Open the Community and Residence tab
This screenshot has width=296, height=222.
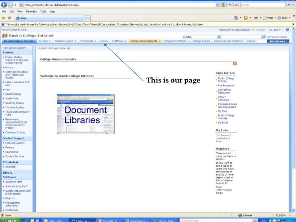point(229,41)
